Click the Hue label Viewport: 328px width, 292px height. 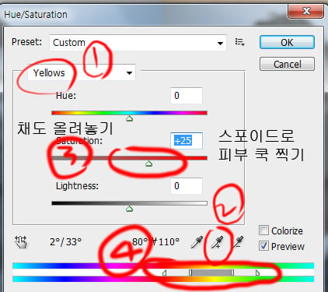(x=66, y=96)
